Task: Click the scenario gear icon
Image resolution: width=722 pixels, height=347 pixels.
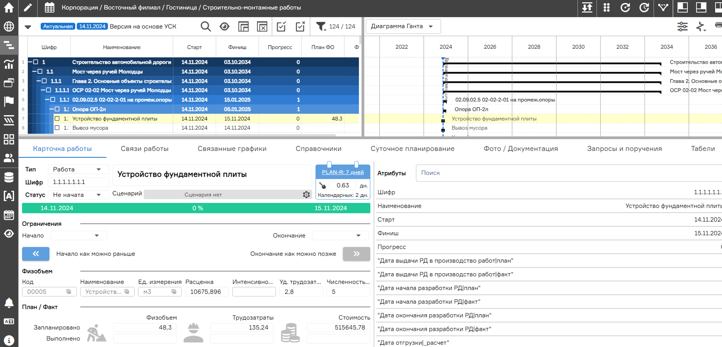Action: (x=306, y=195)
